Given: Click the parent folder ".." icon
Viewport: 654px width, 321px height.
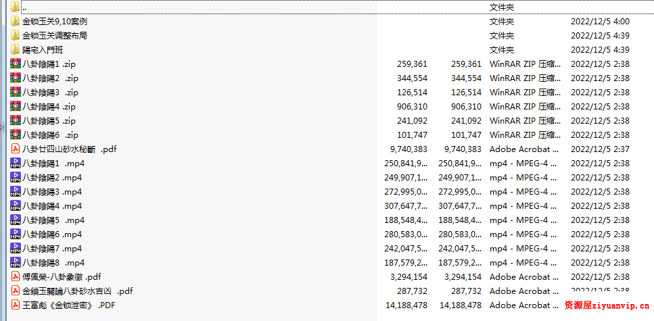Looking at the screenshot, I should point(15,7).
